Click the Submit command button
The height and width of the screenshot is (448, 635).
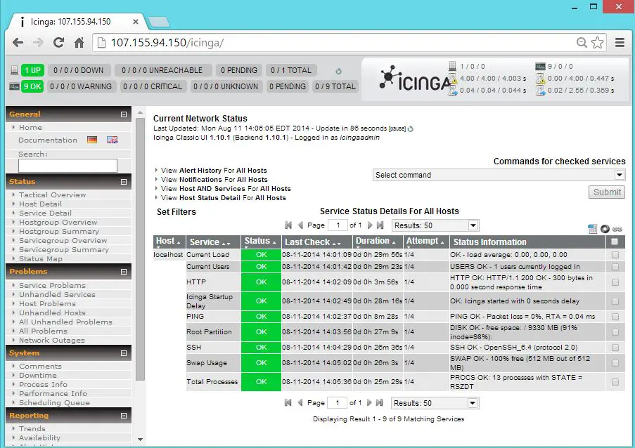[607, 192]
